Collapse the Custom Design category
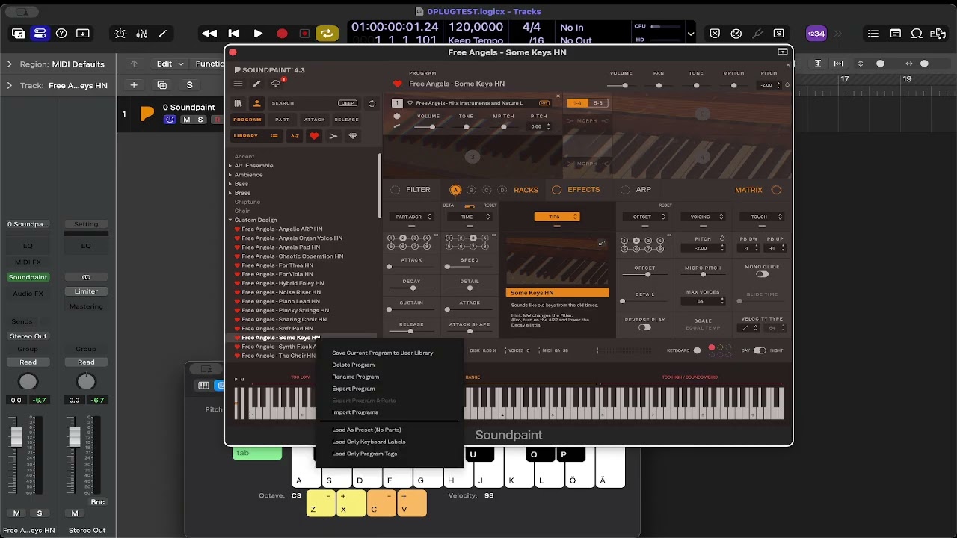Screen dimensions: 957x538 click(230, 220)
